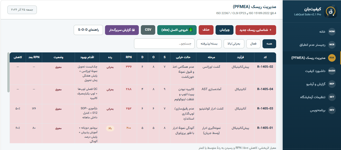Click the SET badge icon in the sidebar
Image resolution: width=341 pixels, height=150 pixels.
[332, 97]
